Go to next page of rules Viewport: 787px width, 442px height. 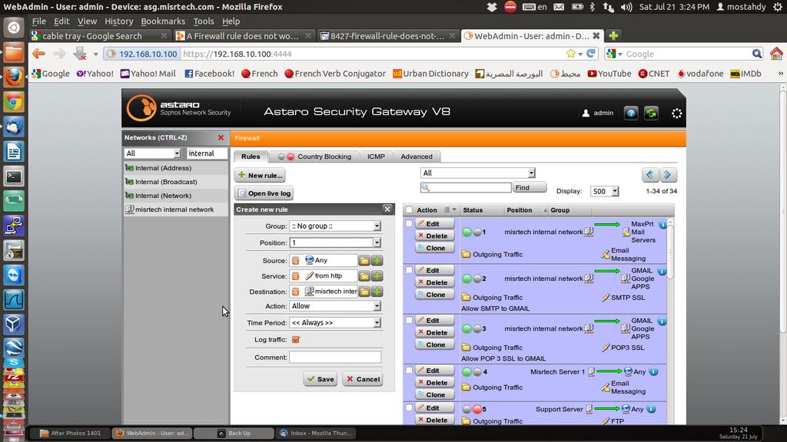668,174
